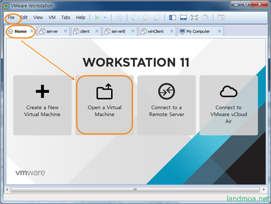
Task: Click the revert to snapshot icon
Action: coord(146,18)
